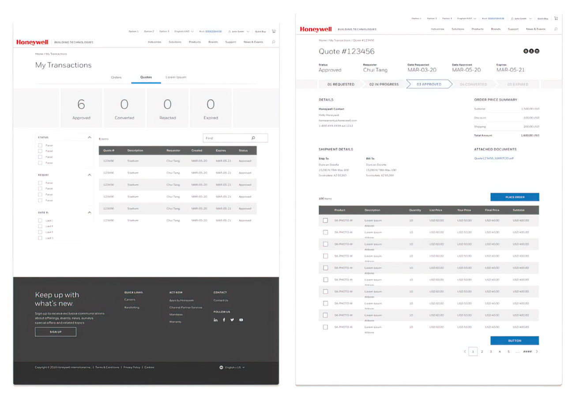Check the first Last option under the DATE filter
Screen dimensions: 572x407
pyautogui.click(x=40, y=220)
